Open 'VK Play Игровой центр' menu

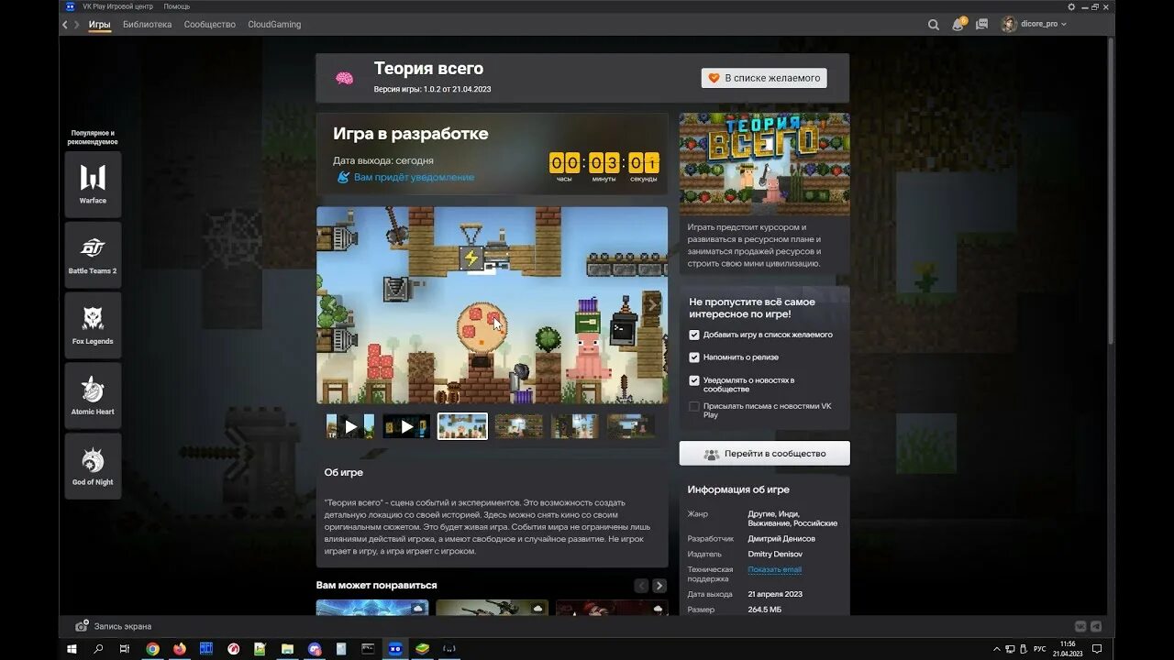point(117,6)
